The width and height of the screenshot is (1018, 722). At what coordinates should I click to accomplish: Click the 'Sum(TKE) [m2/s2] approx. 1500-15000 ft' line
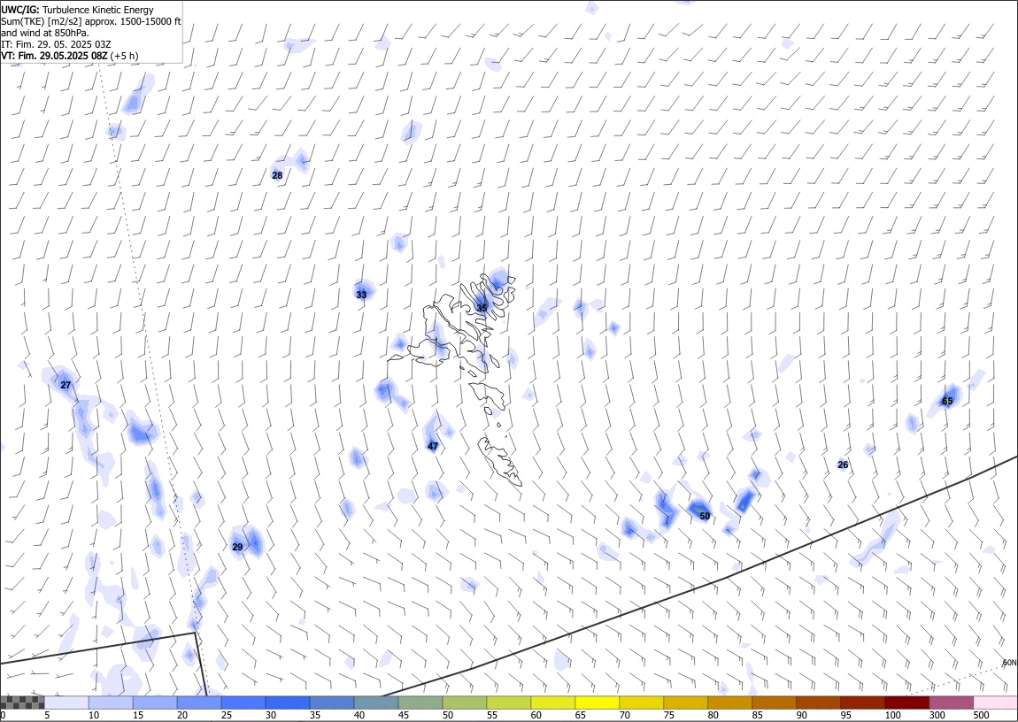[x=91, y=21]
